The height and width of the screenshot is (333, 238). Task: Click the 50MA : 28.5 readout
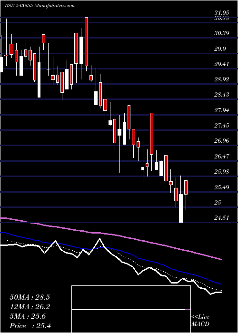coord(30,297)
